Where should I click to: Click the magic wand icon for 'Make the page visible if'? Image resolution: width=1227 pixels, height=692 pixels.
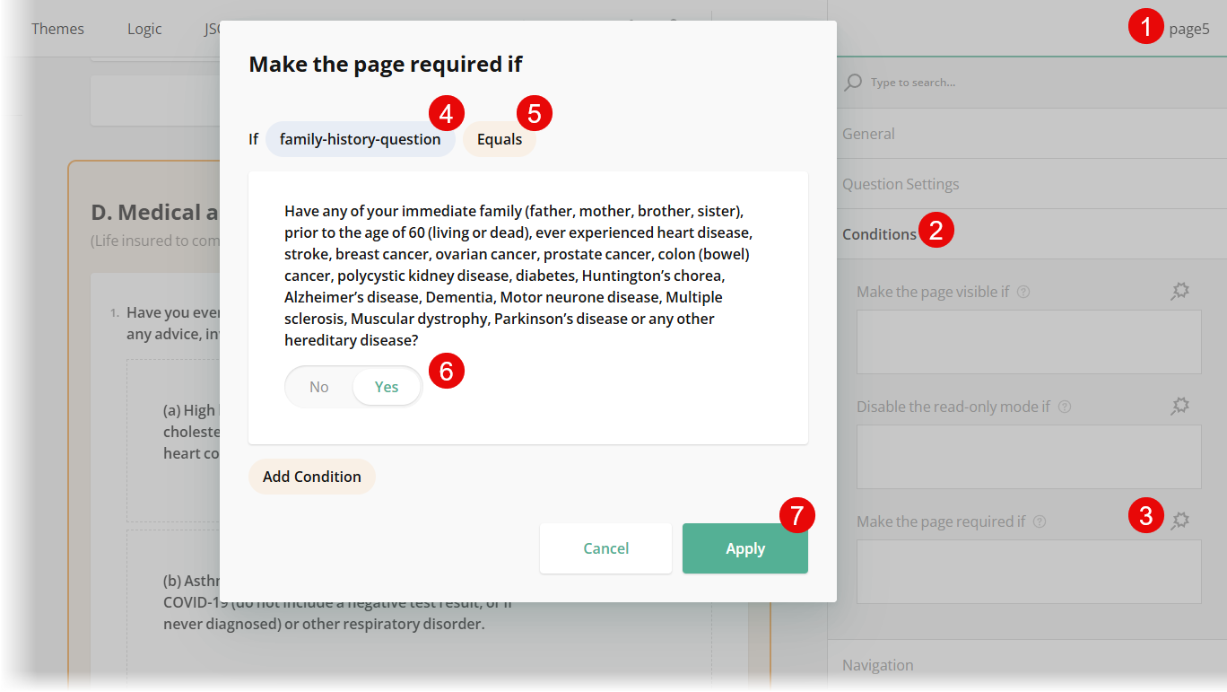pos(1179,291)
